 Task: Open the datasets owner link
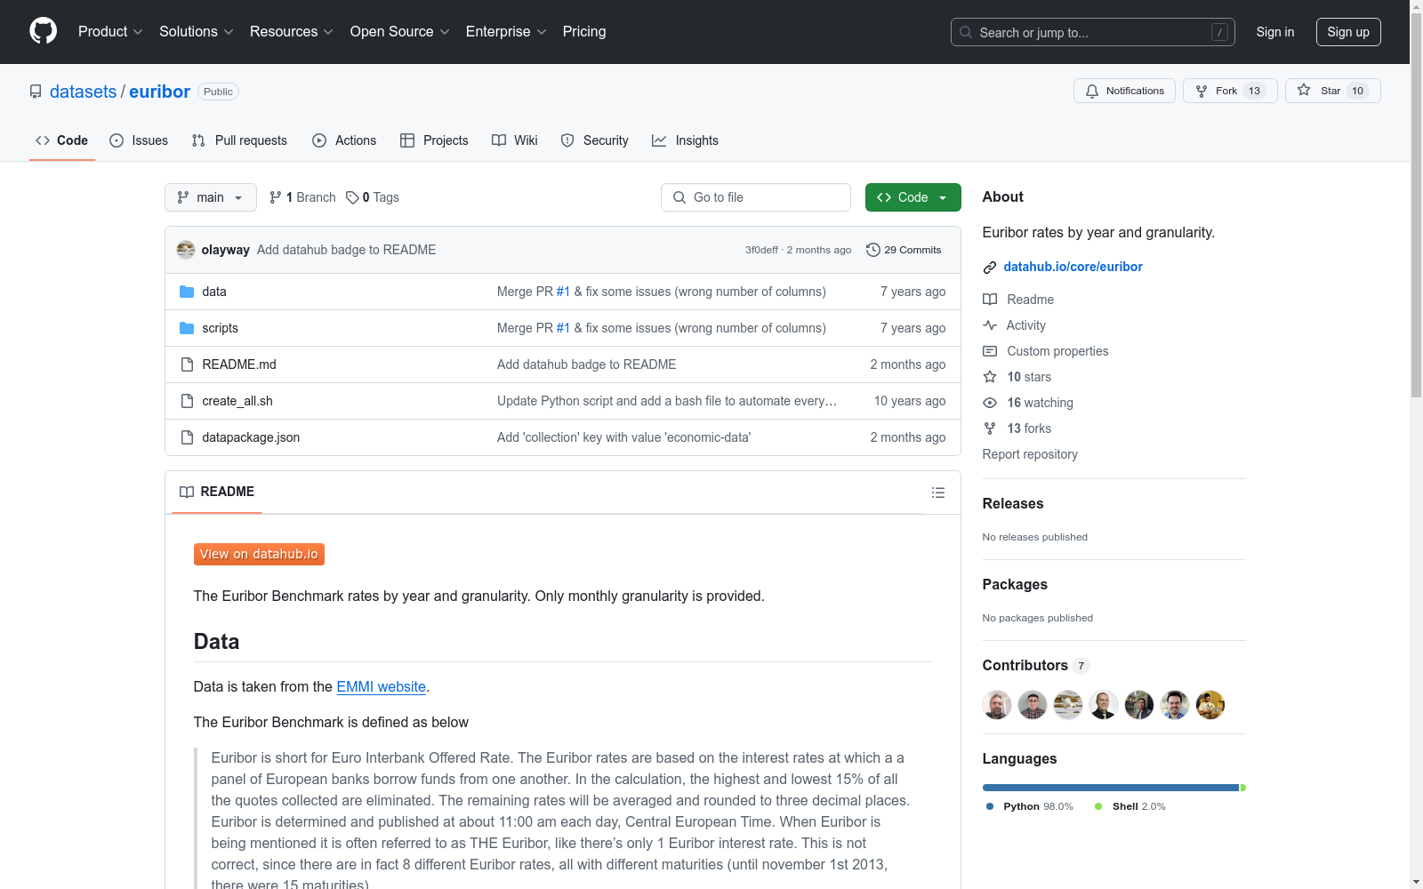(x=83, y=92)
